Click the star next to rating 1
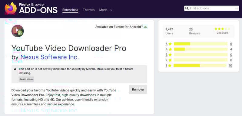Image resolution: width=242 pixels, height=116 pixels. click(x=170, y=66)
